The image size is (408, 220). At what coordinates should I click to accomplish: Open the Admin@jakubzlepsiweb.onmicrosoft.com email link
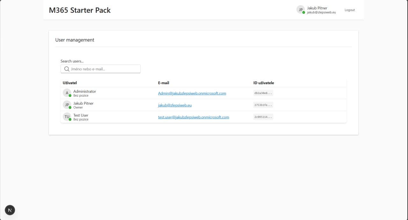192,93
